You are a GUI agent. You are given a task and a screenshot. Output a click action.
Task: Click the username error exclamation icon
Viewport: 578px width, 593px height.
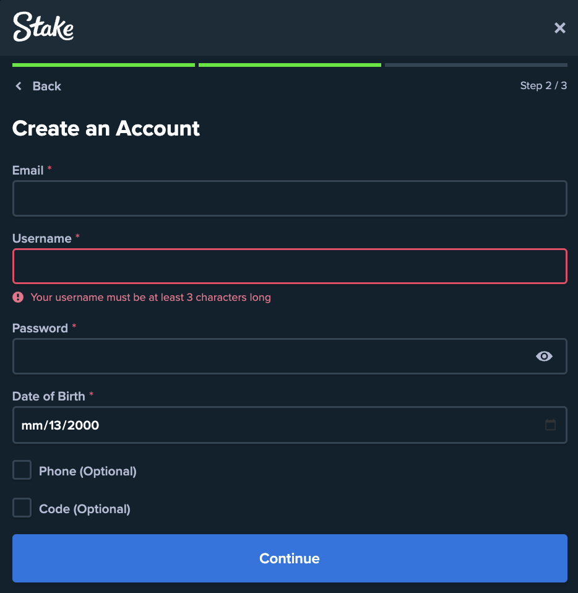(18, 298)
